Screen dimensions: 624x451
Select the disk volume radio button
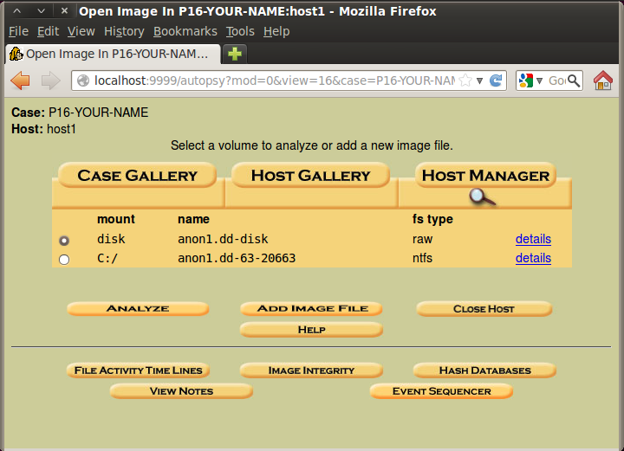coord(64,241)
